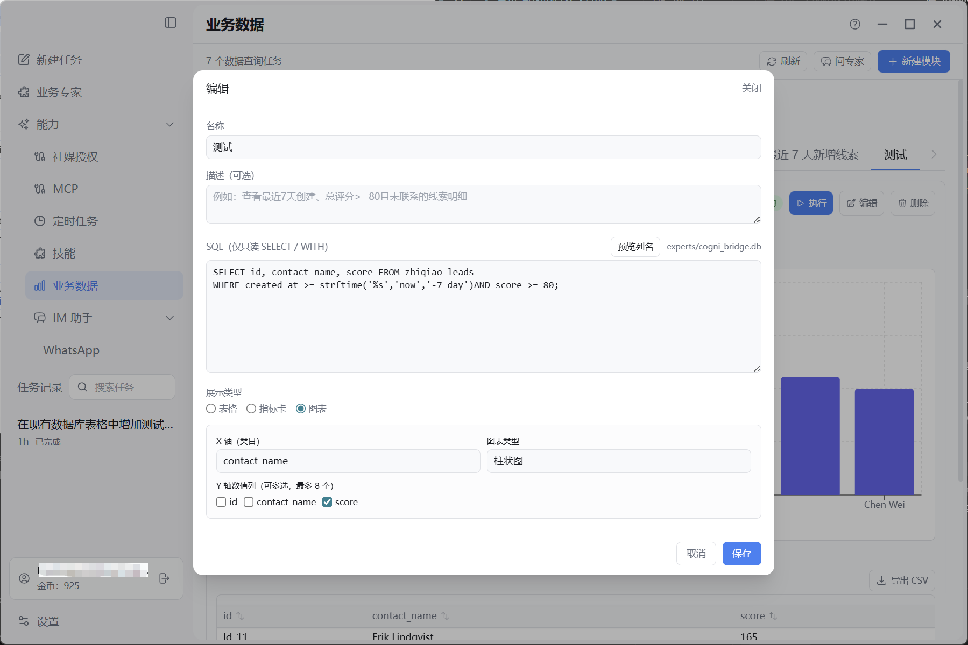Open the help question mark icon
Image resolution: width=968 pixels, height=645 pixels.
(855, 24)
